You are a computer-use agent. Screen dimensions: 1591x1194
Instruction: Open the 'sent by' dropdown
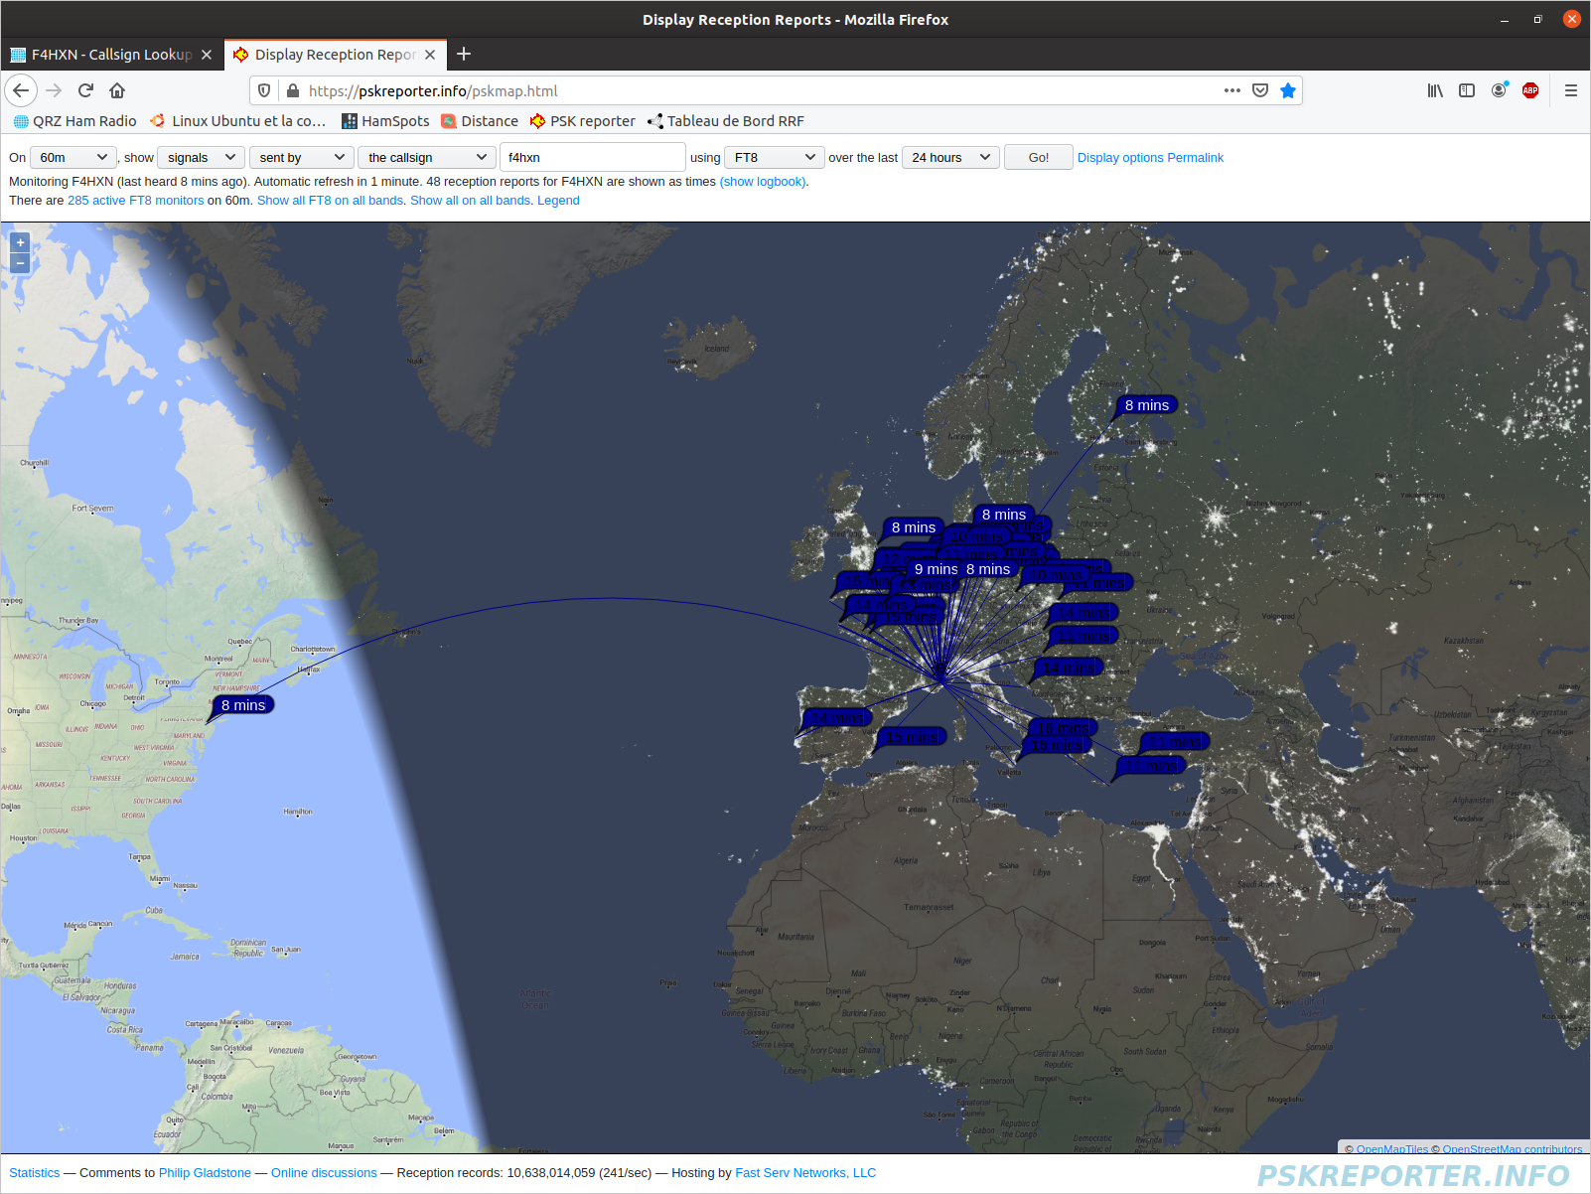coord(302,157)
